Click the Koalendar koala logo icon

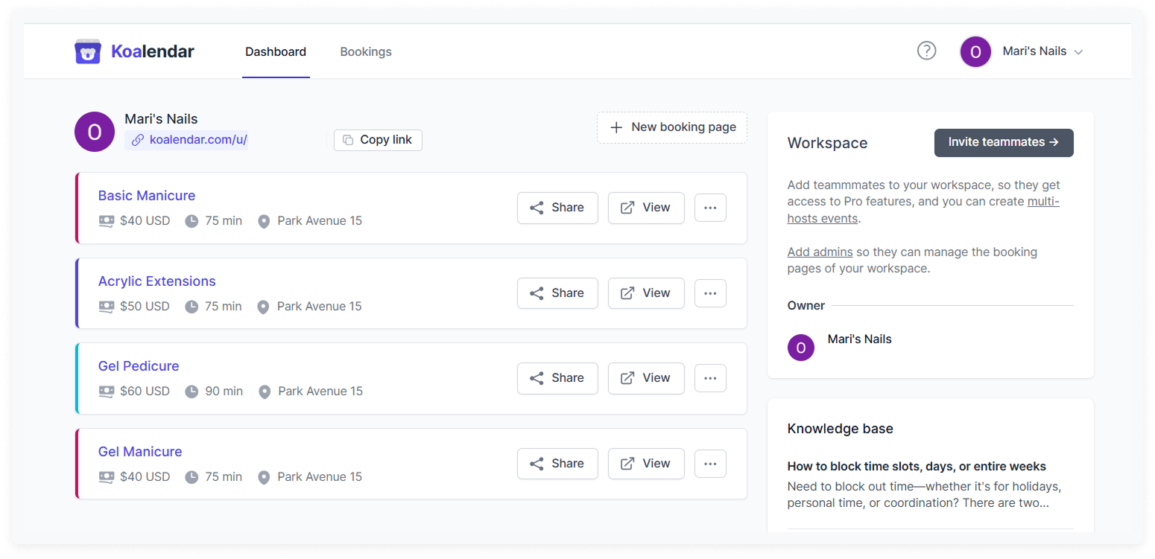point(88,51)
